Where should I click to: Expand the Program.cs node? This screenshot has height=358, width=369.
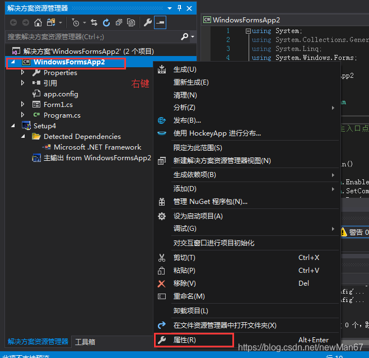(22, 115)
